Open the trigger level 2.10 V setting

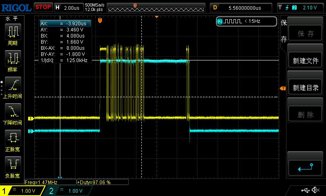click(301, 7)
